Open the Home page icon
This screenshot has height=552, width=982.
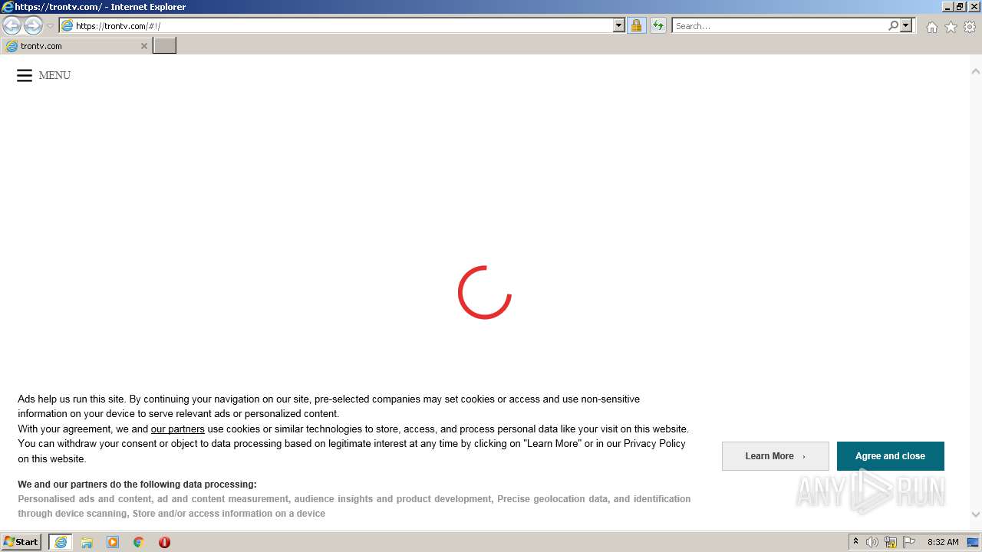coord(931,27)
